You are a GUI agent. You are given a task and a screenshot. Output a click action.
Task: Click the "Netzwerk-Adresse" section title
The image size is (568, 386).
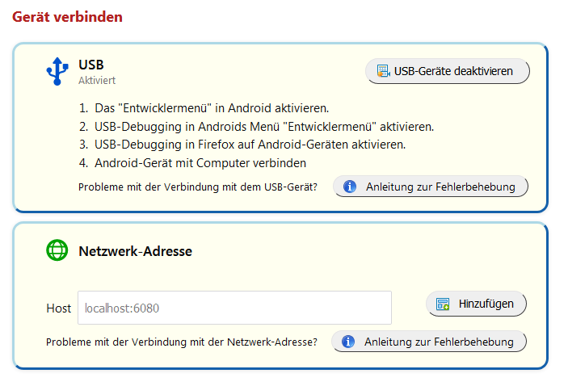pyautogui.click(x=135, y=251)
